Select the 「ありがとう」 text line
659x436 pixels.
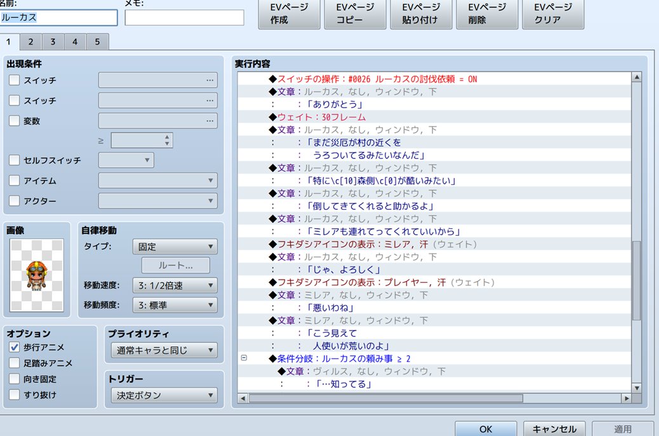434,104
